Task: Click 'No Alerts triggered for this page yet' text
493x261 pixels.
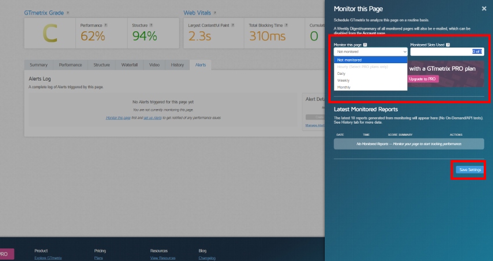Action: click(x=163, y=102)
